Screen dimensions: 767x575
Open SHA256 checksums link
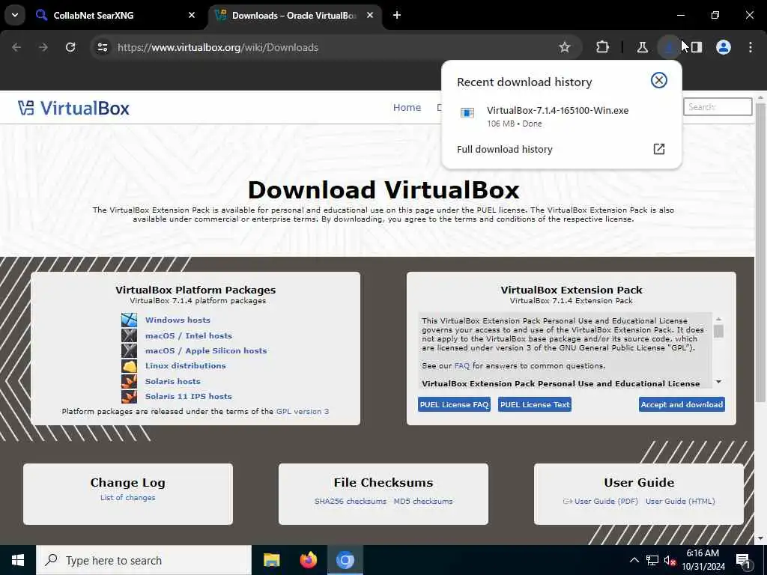(351, 501)
